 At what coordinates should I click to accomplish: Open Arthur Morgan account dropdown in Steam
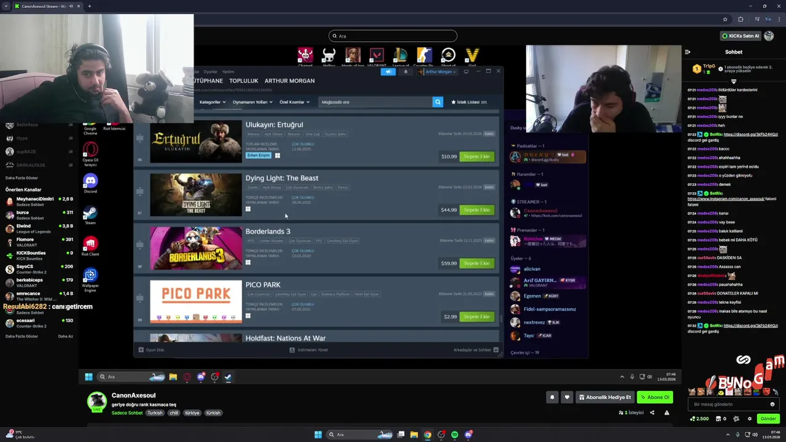[437, 72]
